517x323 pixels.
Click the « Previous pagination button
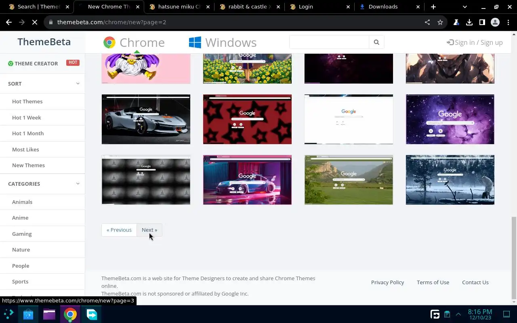[119, 230]
